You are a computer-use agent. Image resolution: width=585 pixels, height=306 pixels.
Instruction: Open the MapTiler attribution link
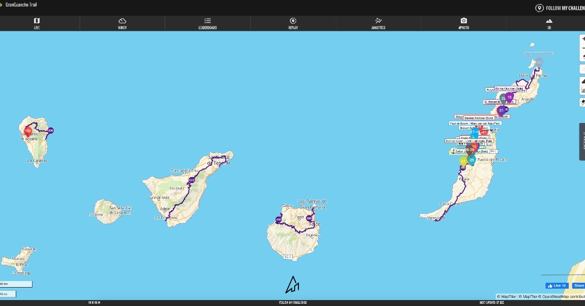(x=506, y=297)
